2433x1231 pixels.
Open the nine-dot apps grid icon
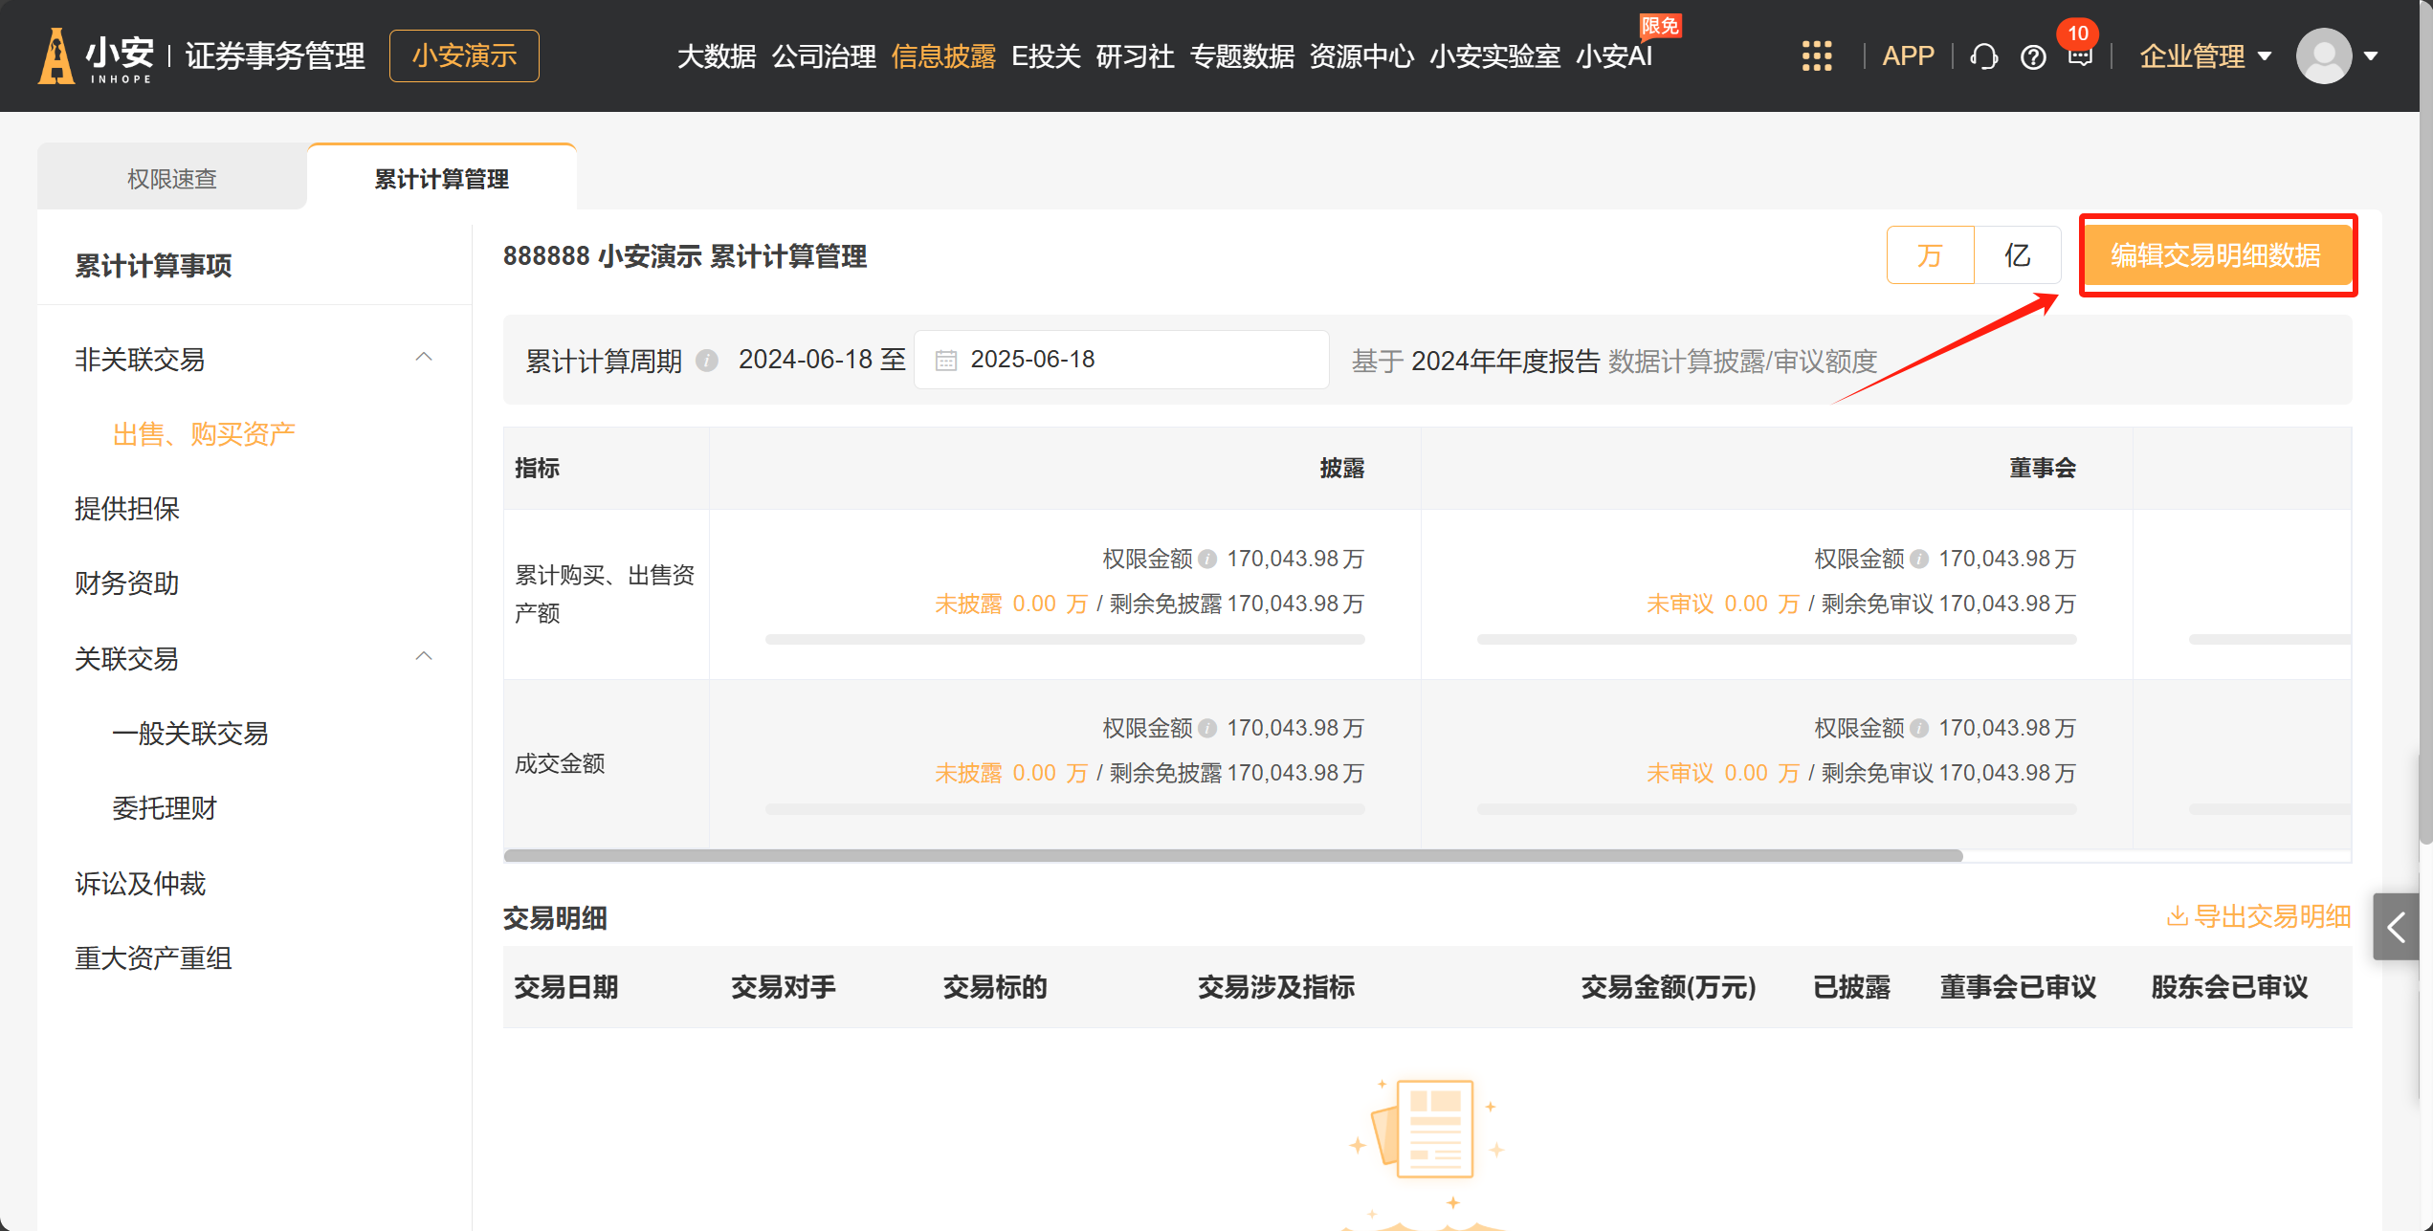coord(1816,55)
